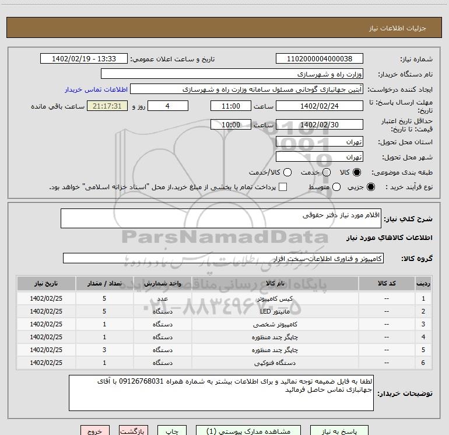
Task: Select the کالا radio button
Action: pyautogui.click(x=357, y=172)
